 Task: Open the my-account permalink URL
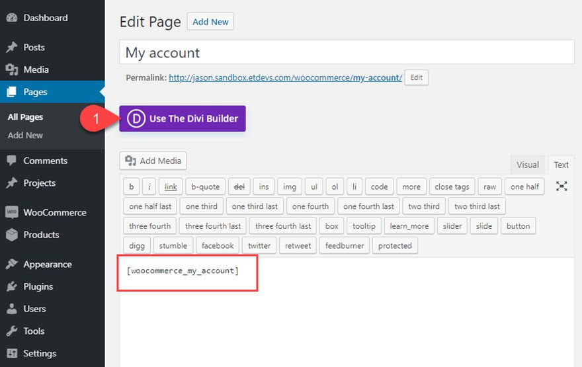(x=286, y=77)
